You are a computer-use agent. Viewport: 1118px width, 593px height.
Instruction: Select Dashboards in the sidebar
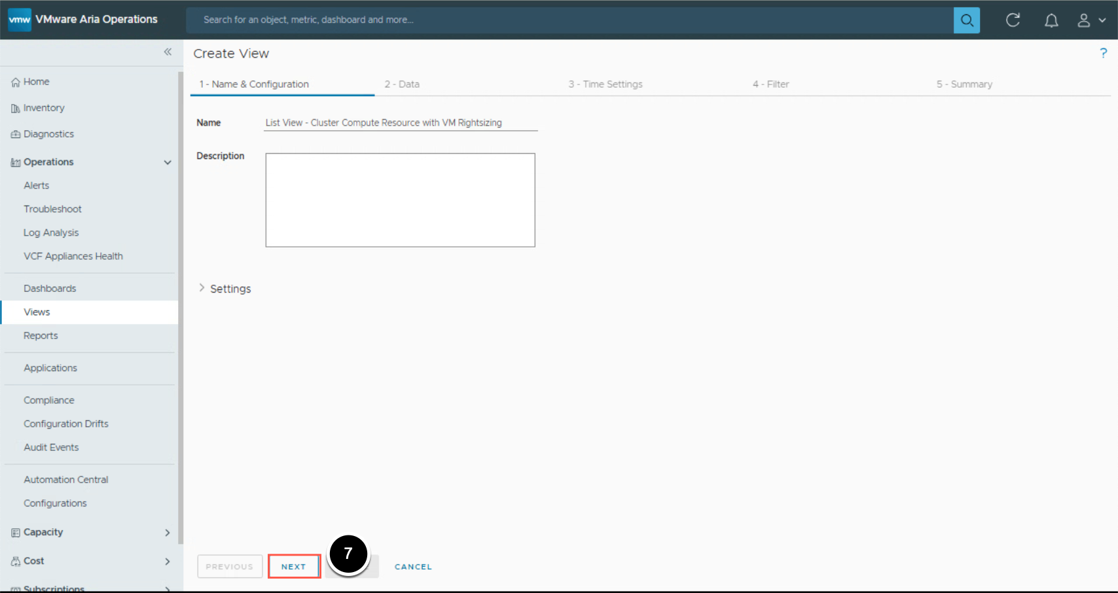coord(50,289)
